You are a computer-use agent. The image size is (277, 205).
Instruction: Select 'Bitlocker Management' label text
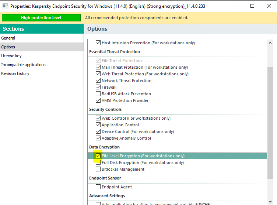(x=123, y=169)
